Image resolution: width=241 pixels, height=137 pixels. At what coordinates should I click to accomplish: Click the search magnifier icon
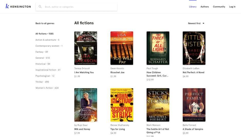tap(40, 7)
